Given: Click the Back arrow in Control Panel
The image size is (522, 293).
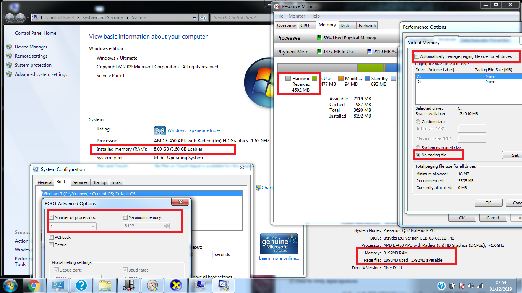Looking at the screenshot, I should [10, 18].
